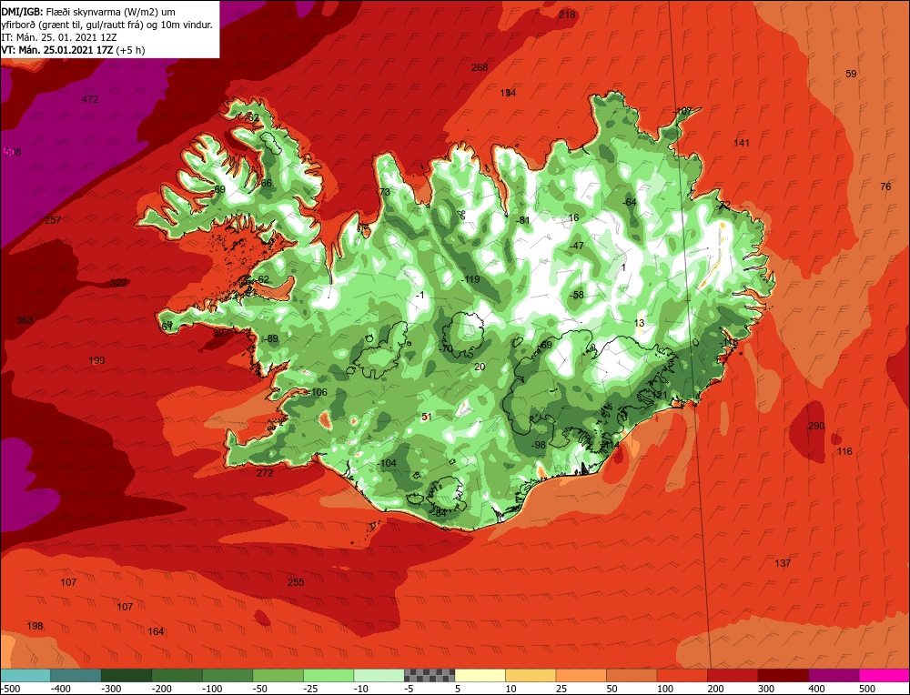This screenshot has height=695, width=910.
Task: Click the 268 value north of Iceland
Action: [480, 67]
